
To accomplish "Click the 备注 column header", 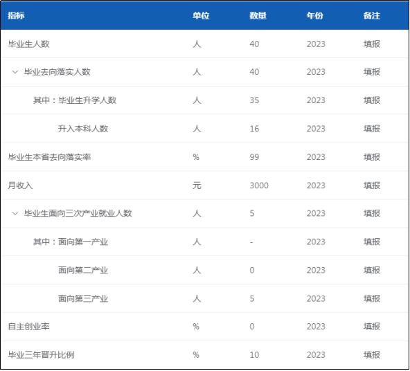I will point(371,15).
